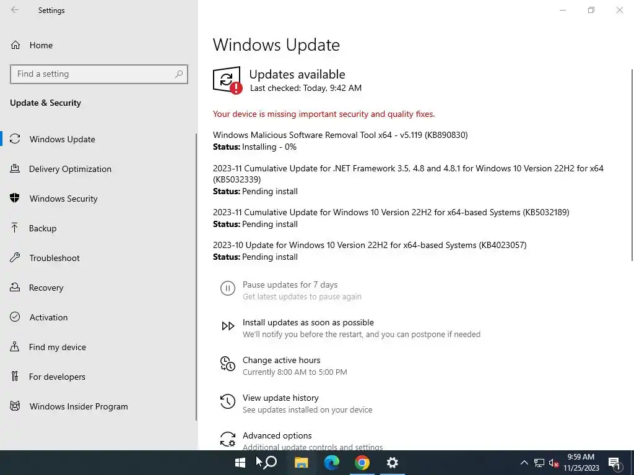Open the For developers label
634x475 pixels.
(x=57, y=377)
